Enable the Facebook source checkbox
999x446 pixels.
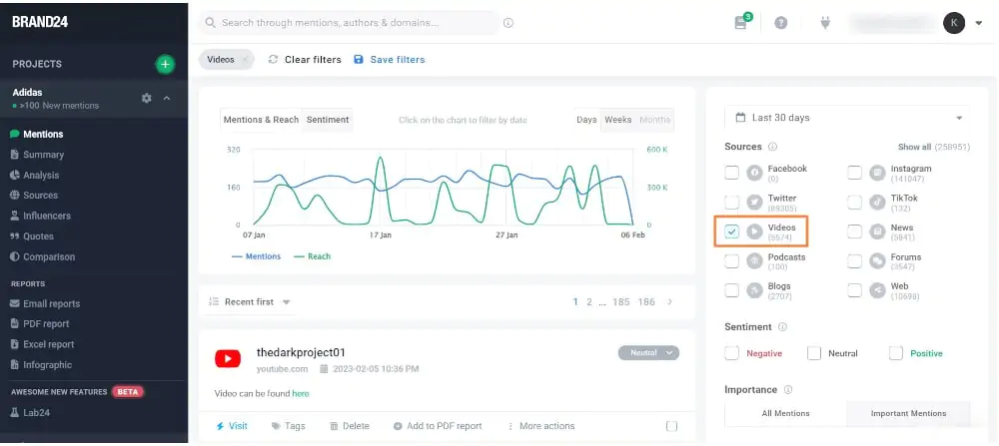point(732,174)
